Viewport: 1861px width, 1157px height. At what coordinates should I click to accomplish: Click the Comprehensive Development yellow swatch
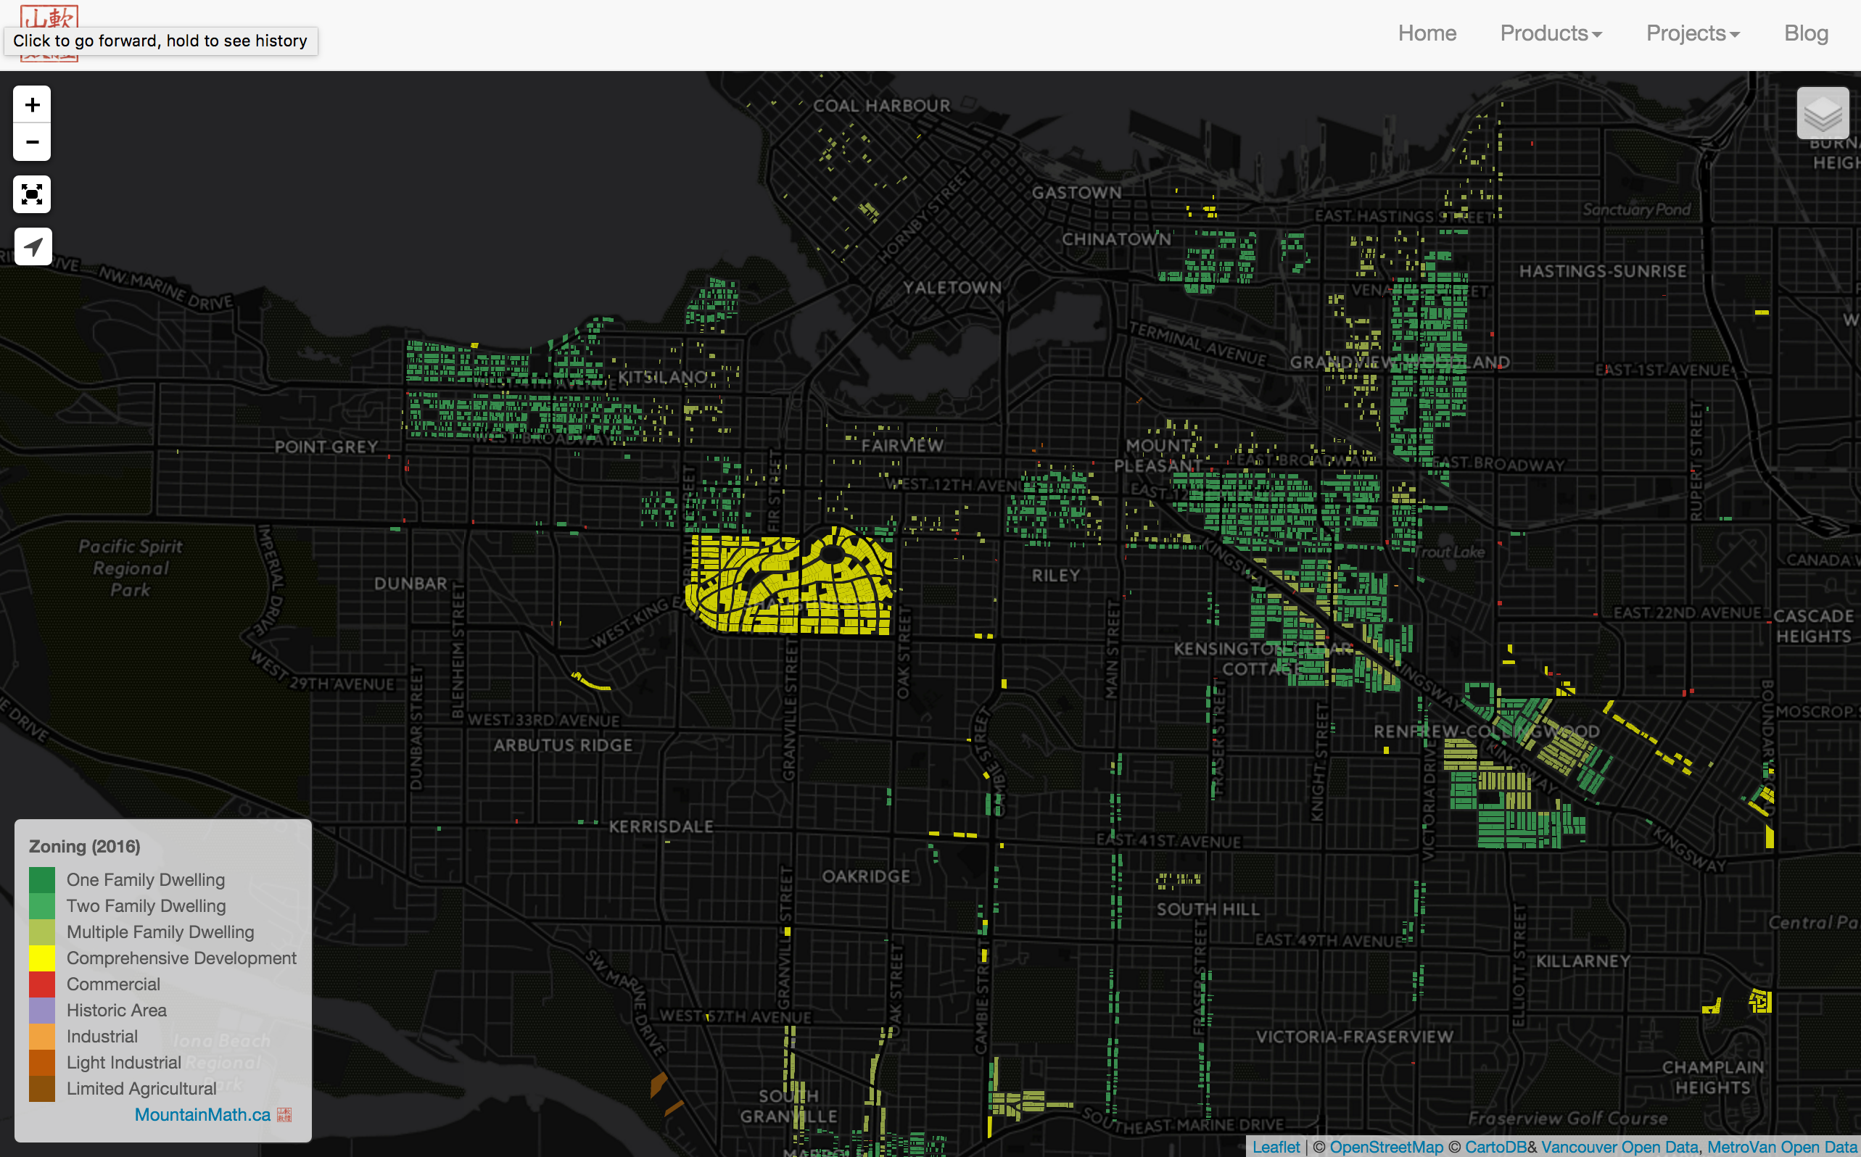click(x=42, y=958)
